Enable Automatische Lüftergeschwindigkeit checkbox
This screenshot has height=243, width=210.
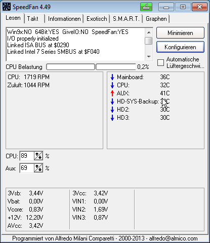[160, 63]
